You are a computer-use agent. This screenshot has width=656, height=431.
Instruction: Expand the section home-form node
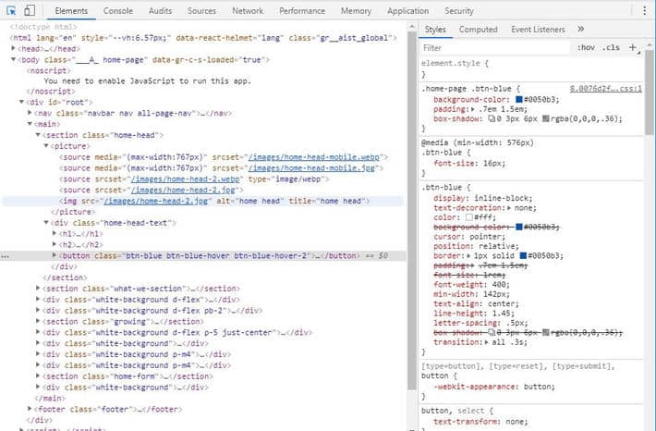(38, 376)
